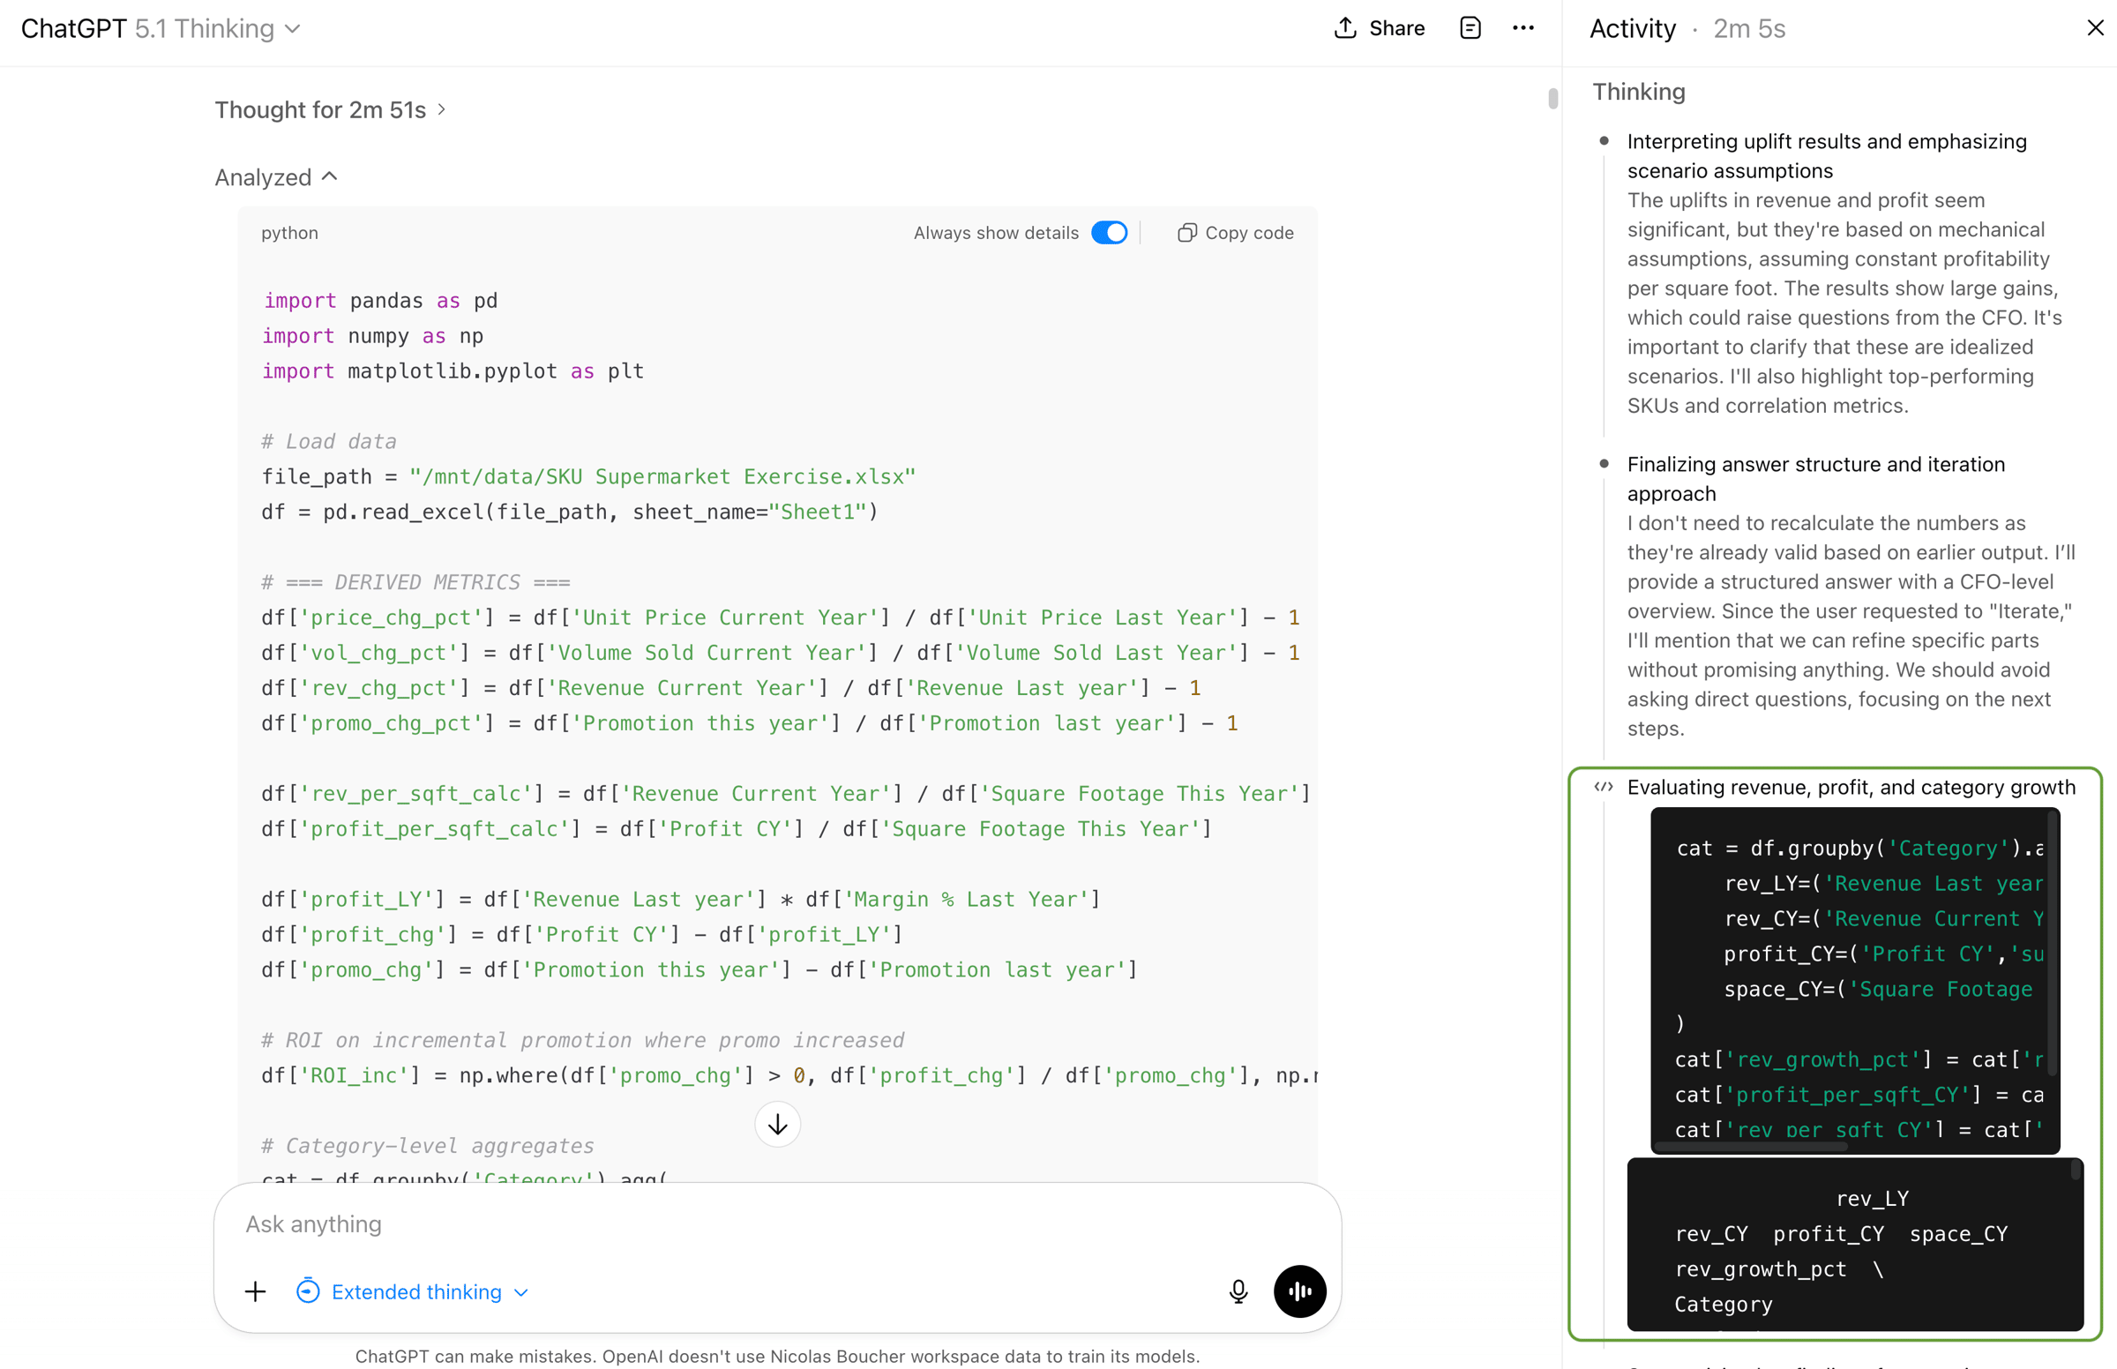The width and height of the screenshot is (2117, 1369).
Task: Open the three-dots more options menu
Action: tap(1522, 28)
